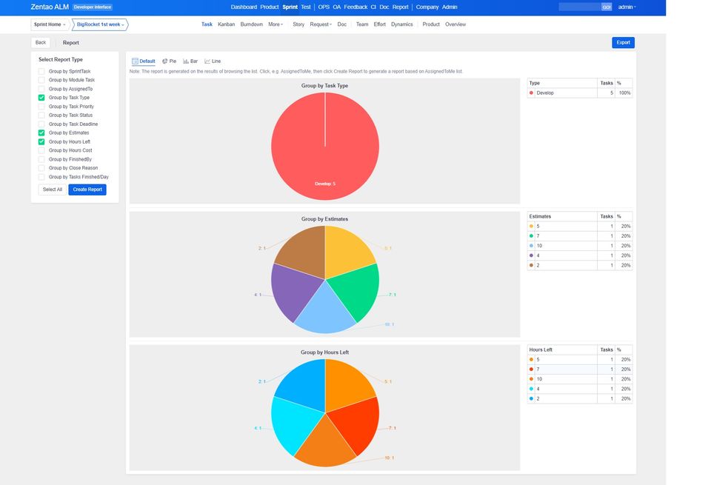Click the top search input field
This screenshot has width=711, height=485.
coord(579,7)
